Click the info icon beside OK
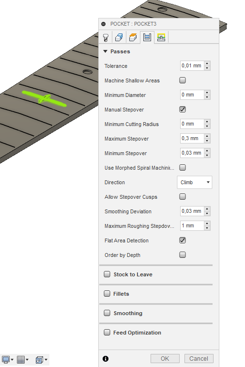245x367 pixels. click(106, 359)
